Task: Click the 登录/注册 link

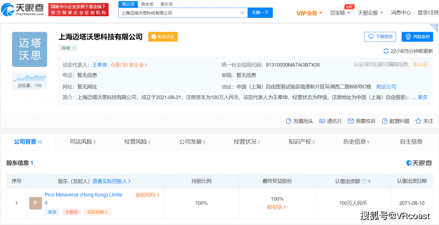Action: (428, 13)
